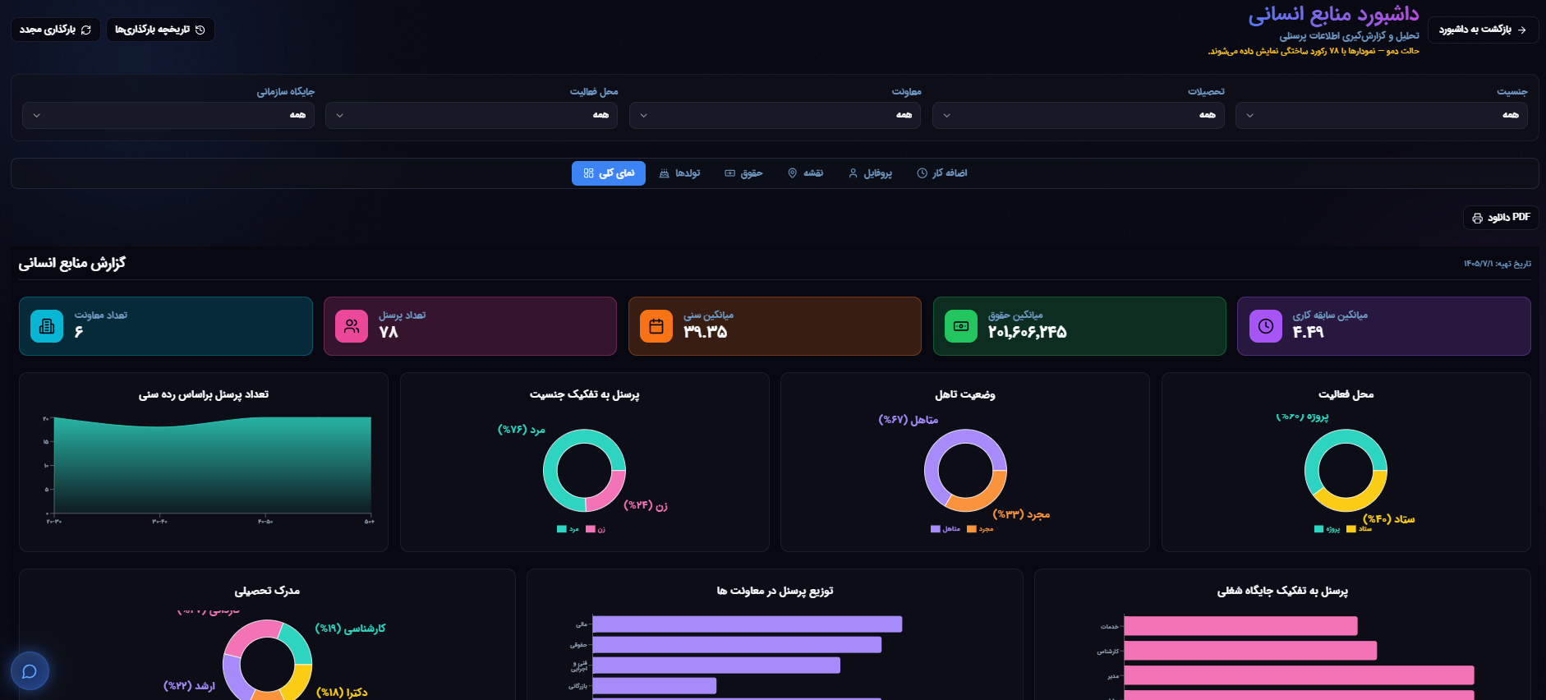
Task: Click the داشبورد منابع انسانی page title
Action: [1333, 14]
